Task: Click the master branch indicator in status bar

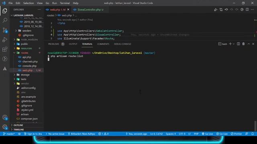Action: 9,134
